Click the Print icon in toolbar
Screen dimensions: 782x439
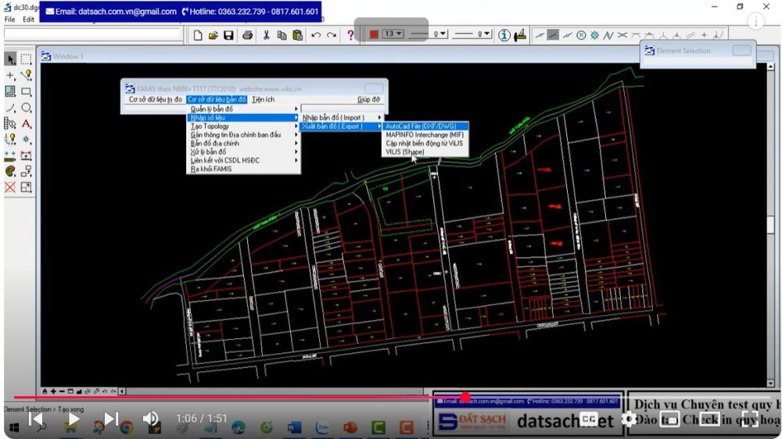(247, 35)
